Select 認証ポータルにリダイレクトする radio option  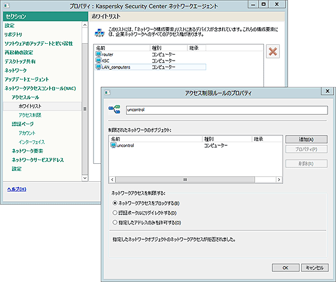115,212
